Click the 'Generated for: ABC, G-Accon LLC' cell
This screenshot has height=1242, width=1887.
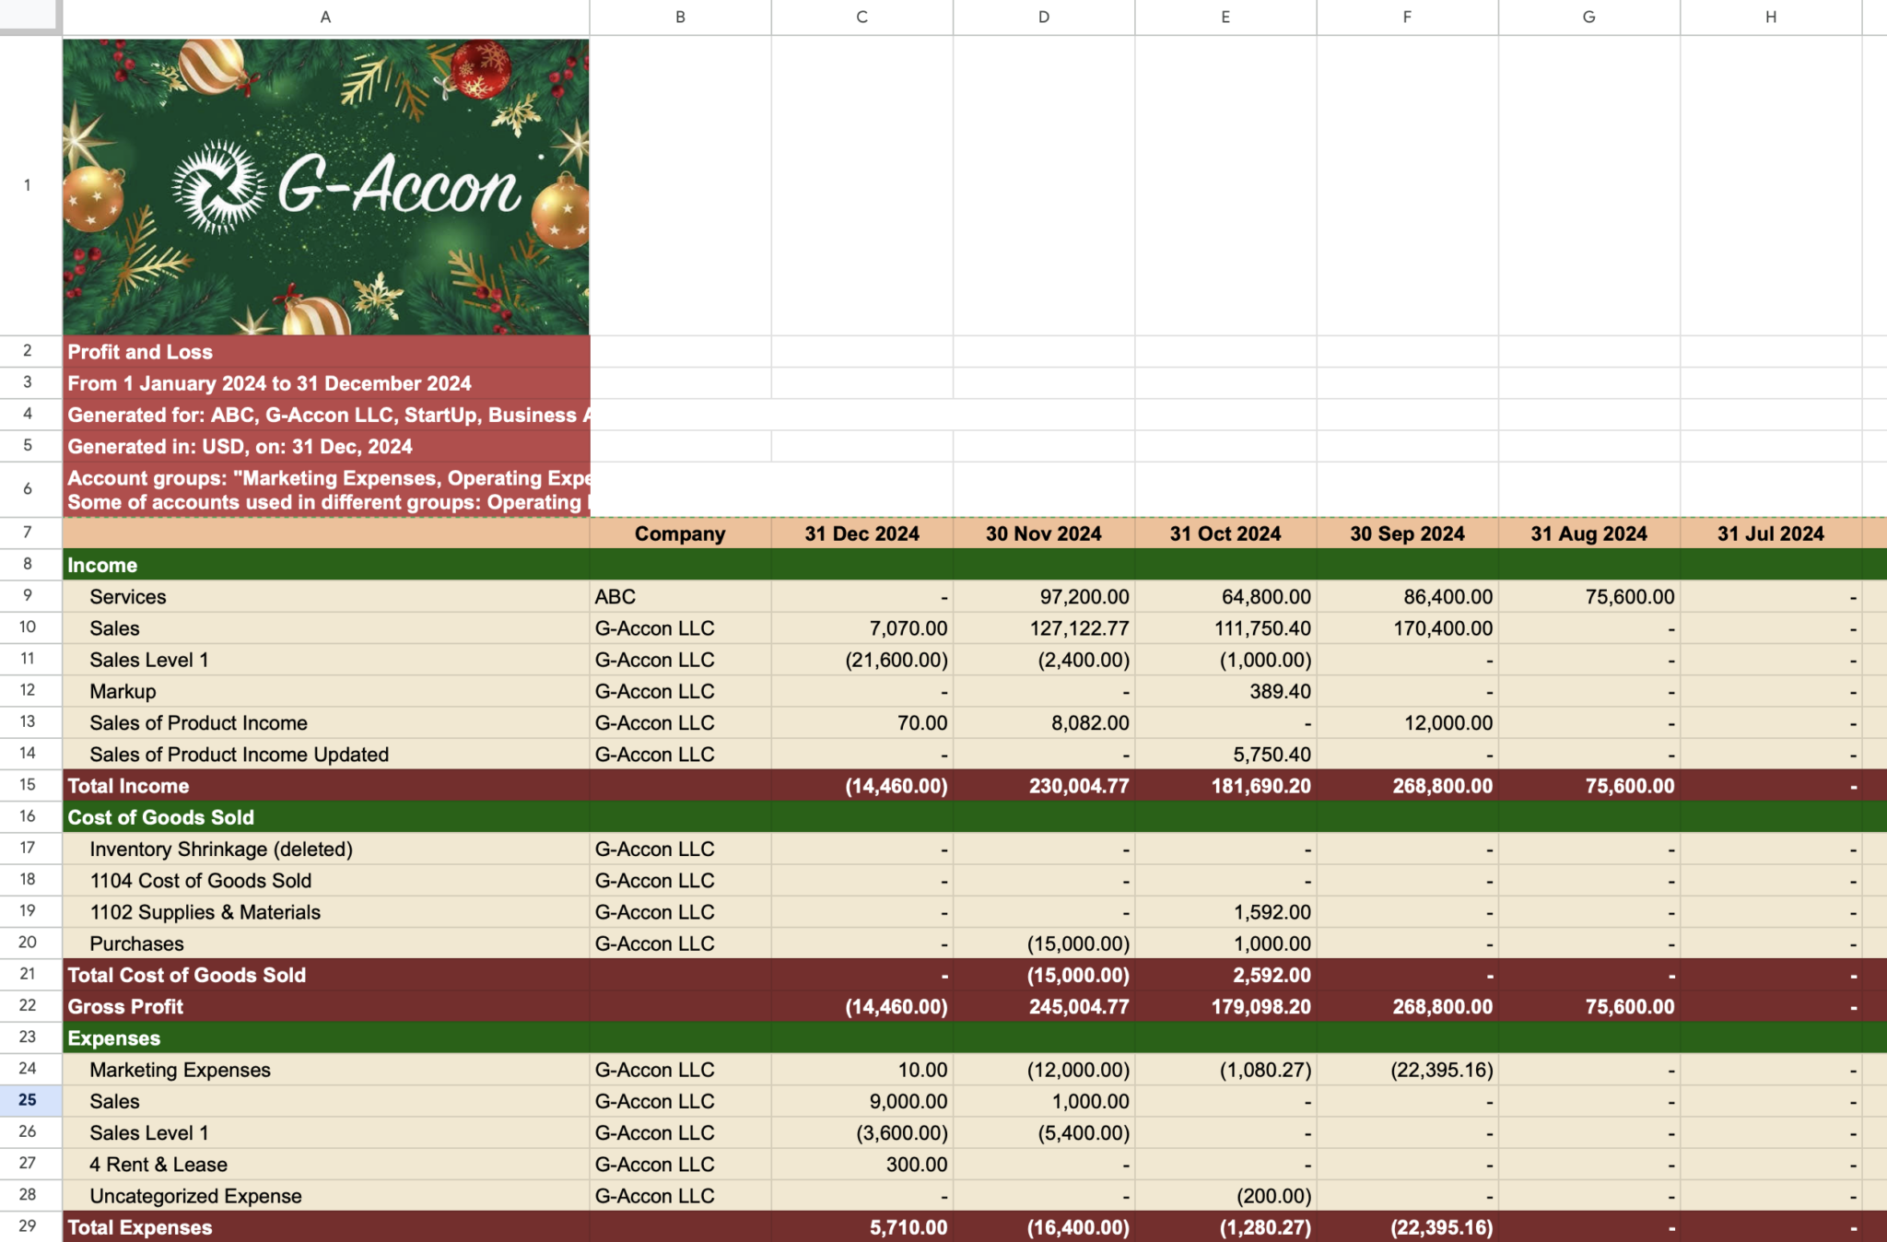point(326,415)
